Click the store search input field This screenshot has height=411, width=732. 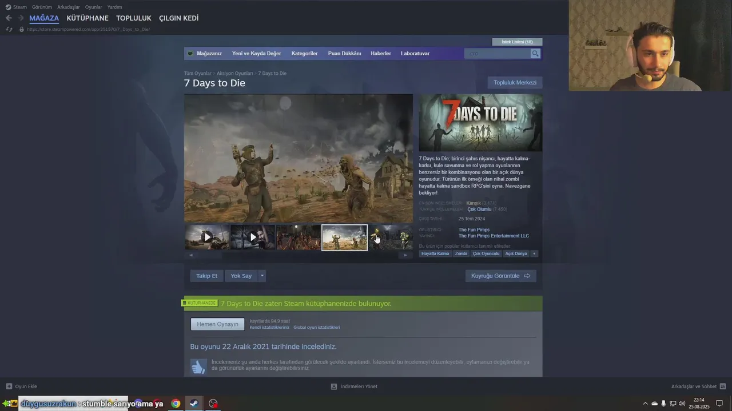498,54
